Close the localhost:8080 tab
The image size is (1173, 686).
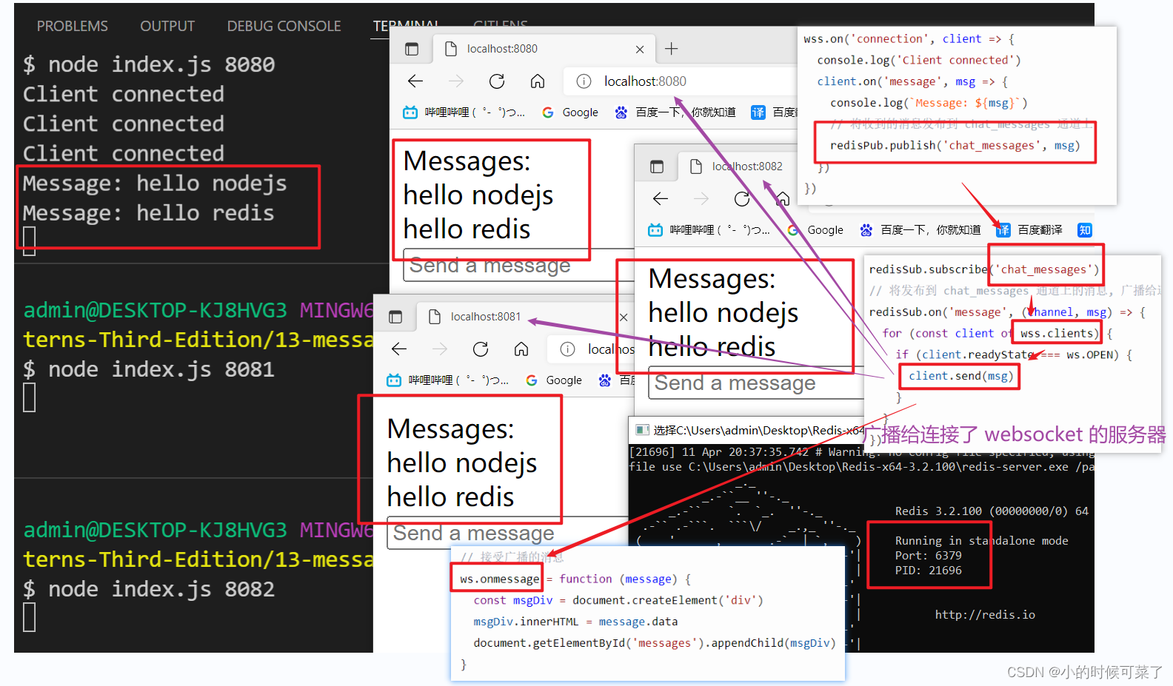pos(640,49)
